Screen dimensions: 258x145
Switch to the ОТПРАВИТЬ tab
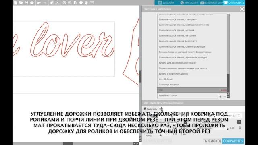[x=234, y=3]
